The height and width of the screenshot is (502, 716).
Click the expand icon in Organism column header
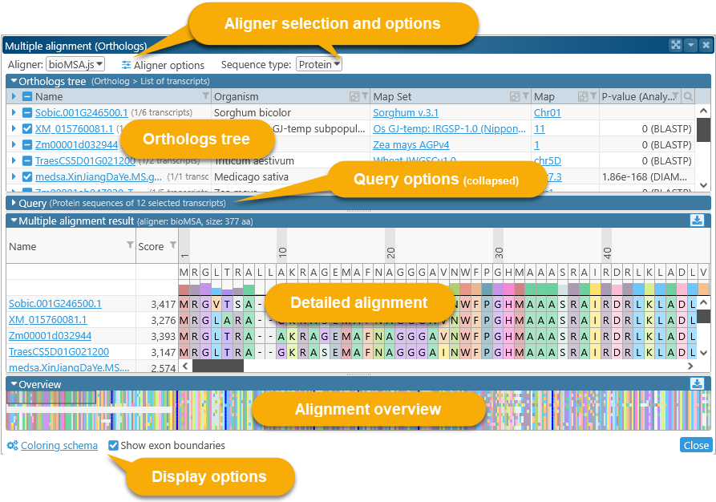pos(354,97)
